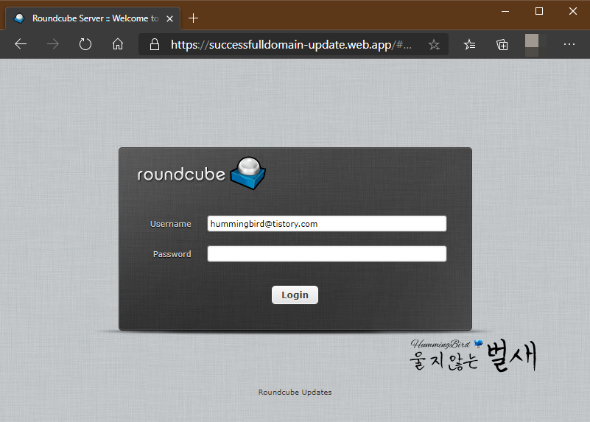The image size is (590, 422).
Task: Go back using the browser back arrow
Action: pyautogui.click(x=21, y=44)
